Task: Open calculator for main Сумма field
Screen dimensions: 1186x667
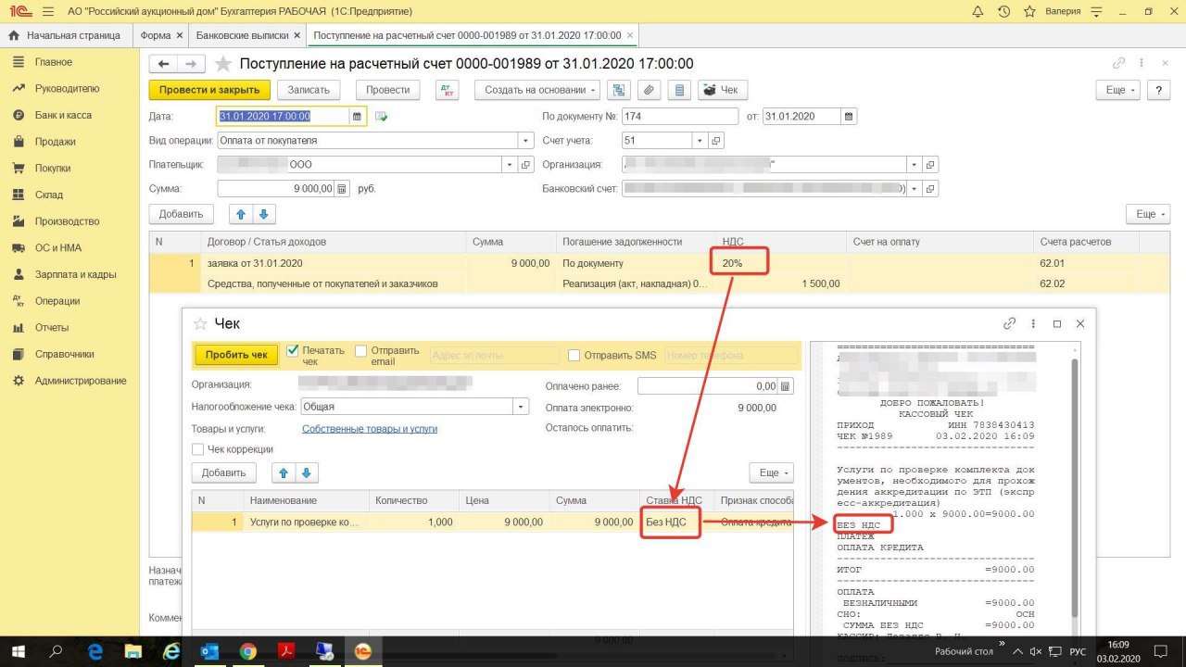Action: point(342,188)
